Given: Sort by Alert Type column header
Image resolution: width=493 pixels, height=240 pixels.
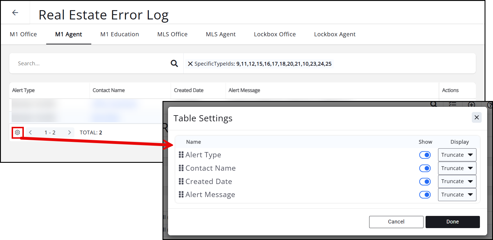Looking at the screenshot, I should (x=23, y=90).
